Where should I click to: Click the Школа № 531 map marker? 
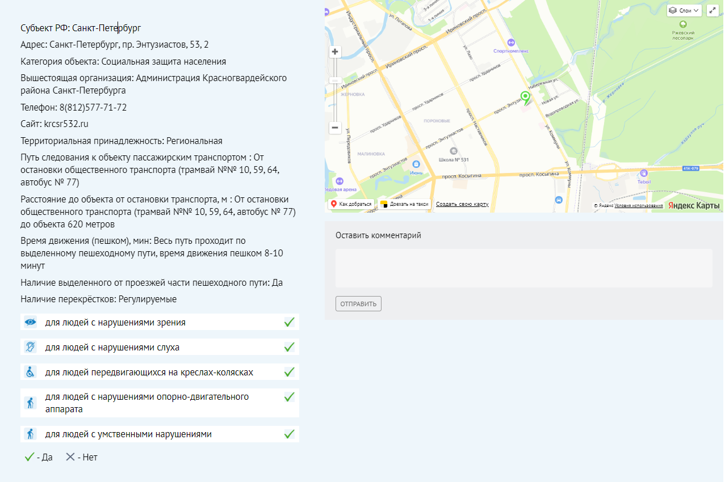[x=453, y=151]
